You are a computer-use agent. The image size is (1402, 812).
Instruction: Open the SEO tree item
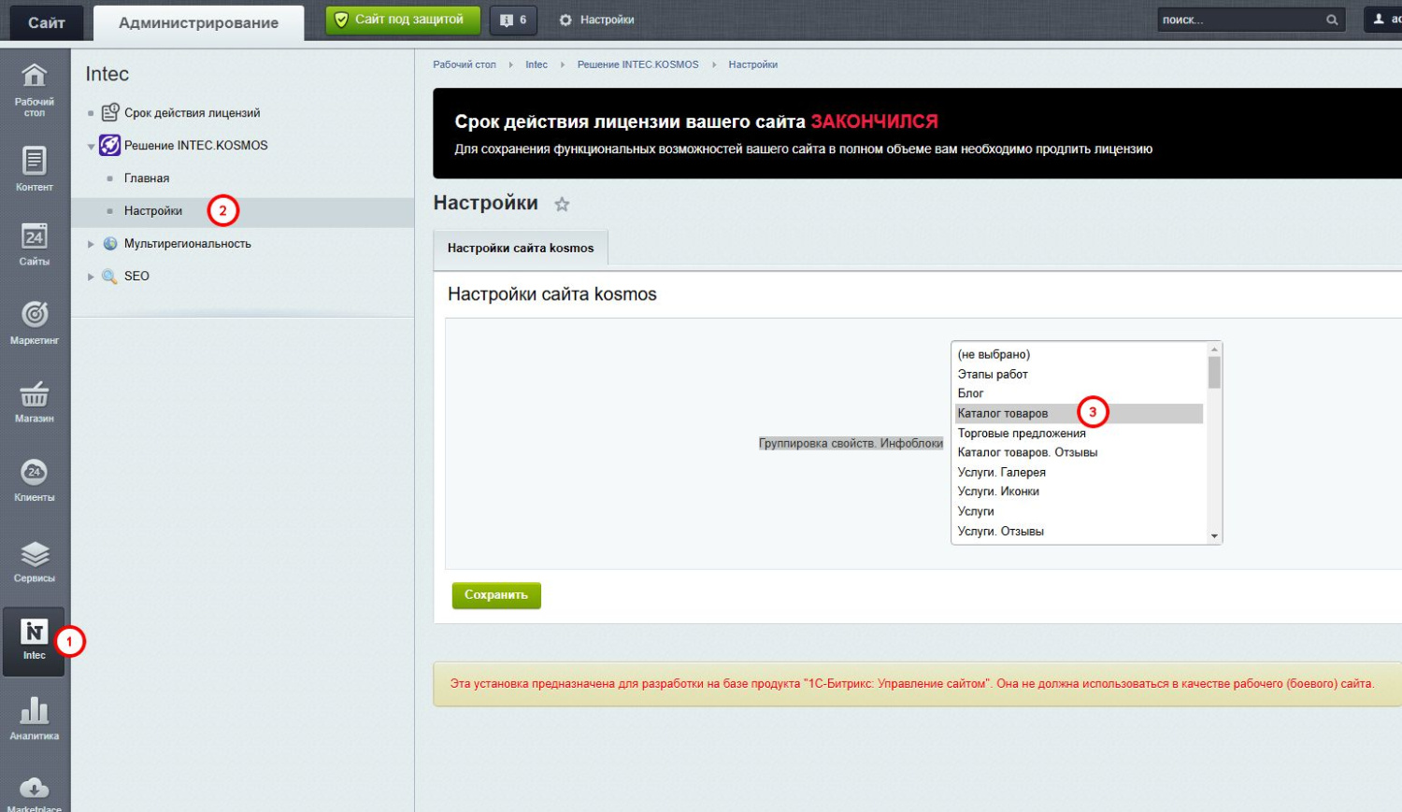[136, 276]
